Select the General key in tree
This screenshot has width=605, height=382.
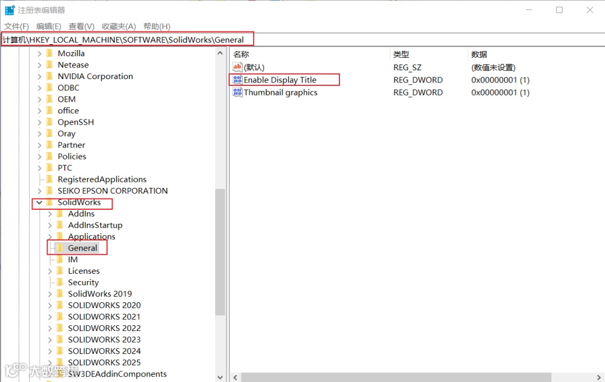click(x=82, y=248)
